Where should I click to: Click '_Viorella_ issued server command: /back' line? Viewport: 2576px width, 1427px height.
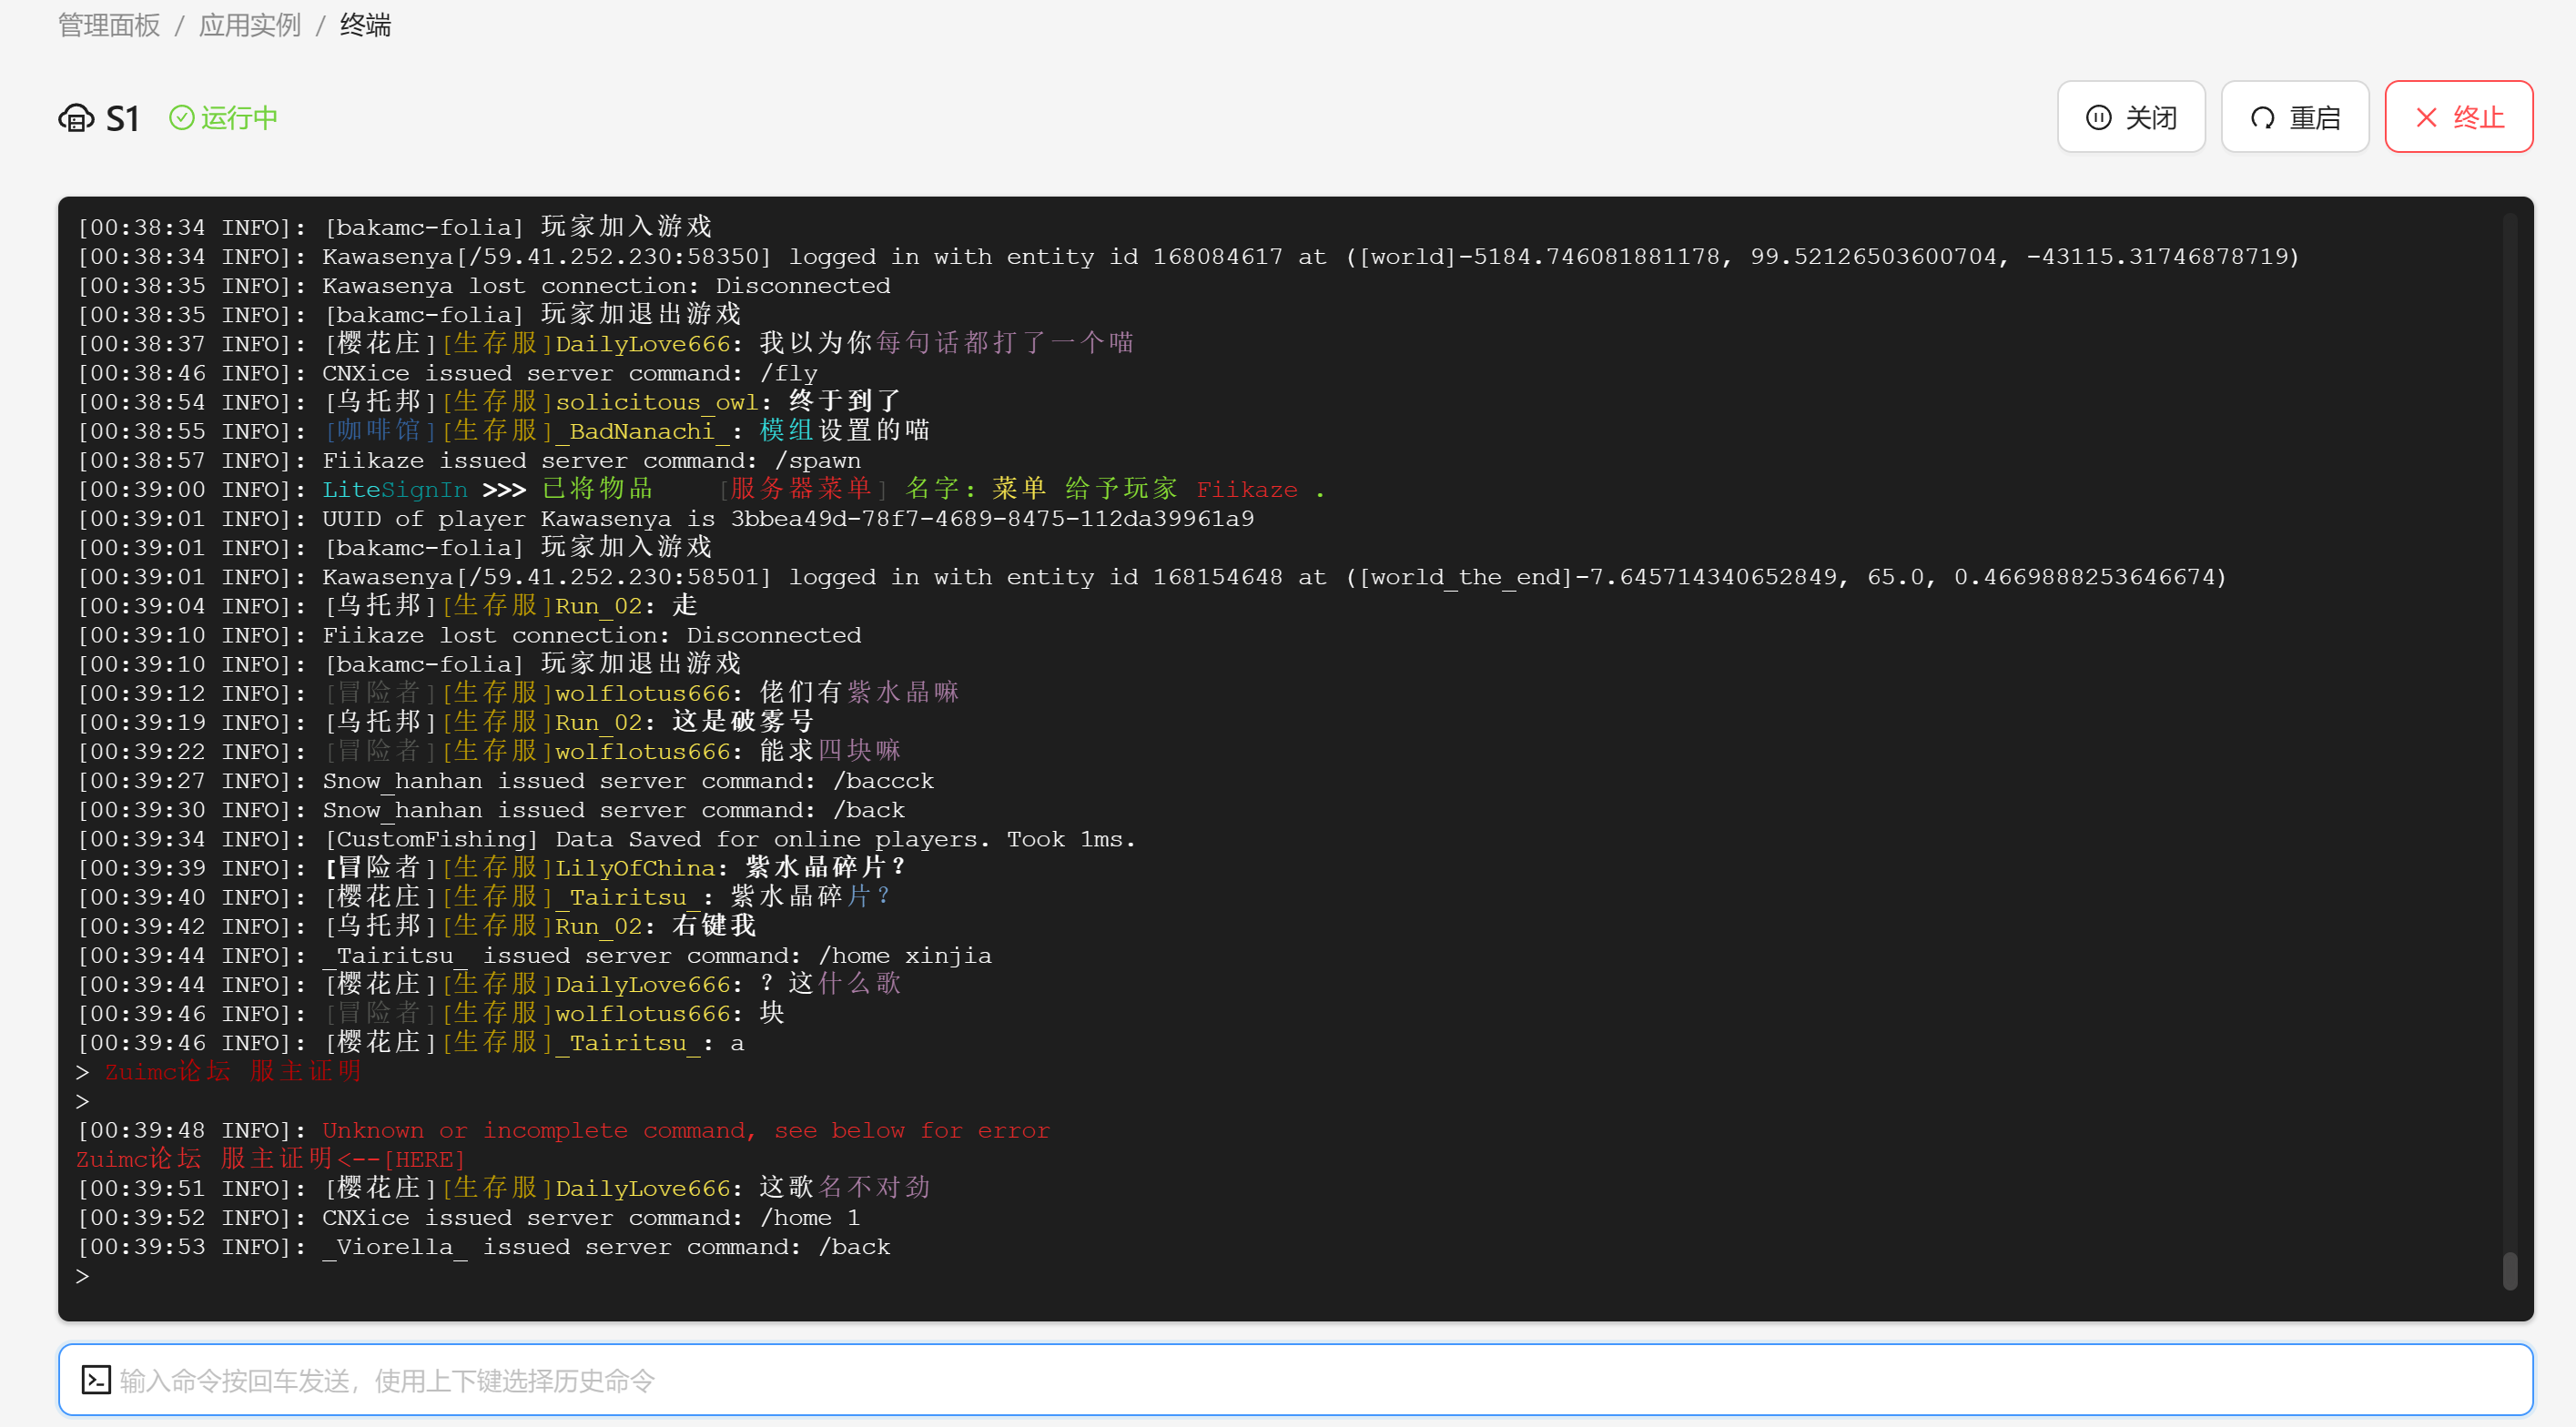(x=484, y=1247)
